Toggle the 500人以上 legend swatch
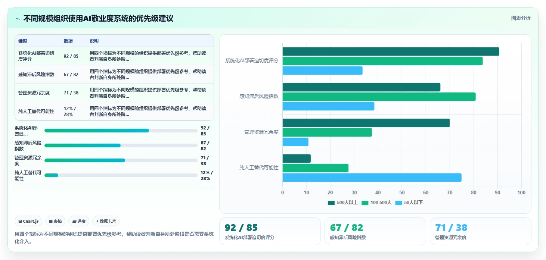 coord(331,203)
